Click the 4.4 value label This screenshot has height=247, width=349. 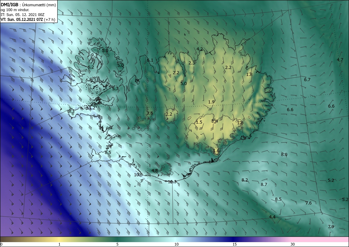pyautogui.click(x=273, y=217)
